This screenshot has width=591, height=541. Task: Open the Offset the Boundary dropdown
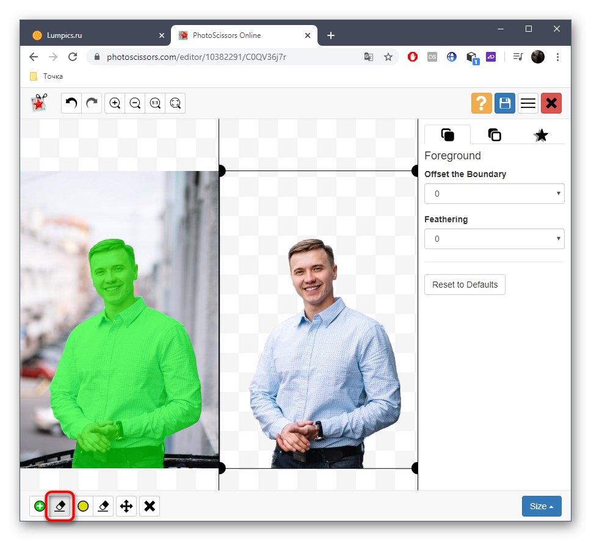(x=494, y=194)
